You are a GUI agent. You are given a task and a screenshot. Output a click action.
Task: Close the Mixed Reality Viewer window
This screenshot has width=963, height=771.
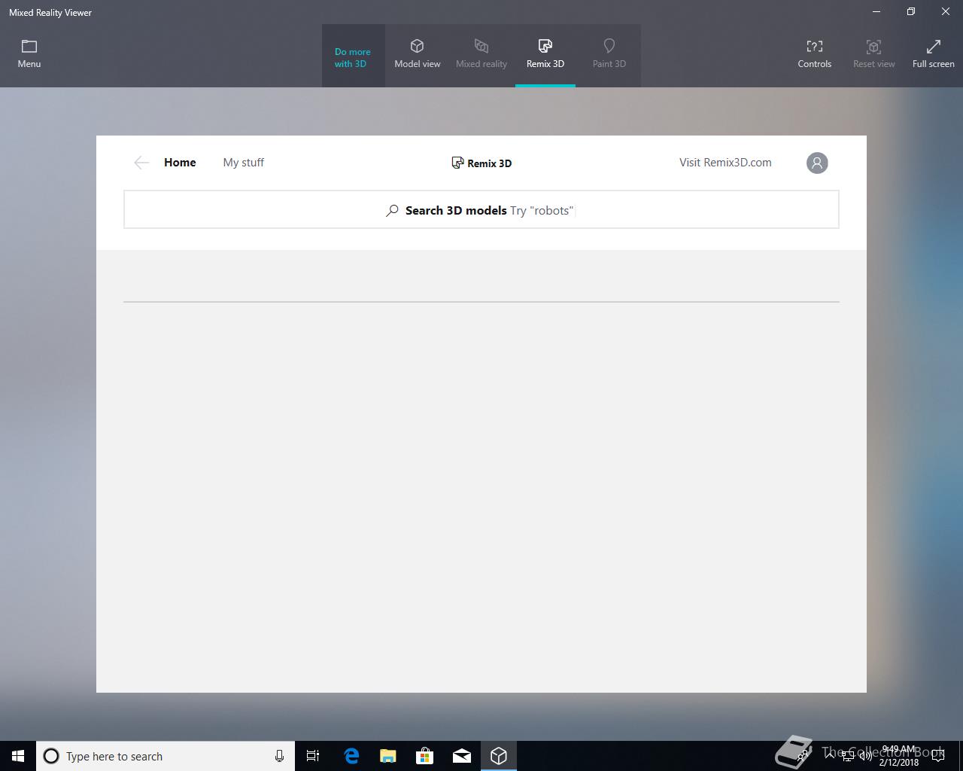pos(946,12)
